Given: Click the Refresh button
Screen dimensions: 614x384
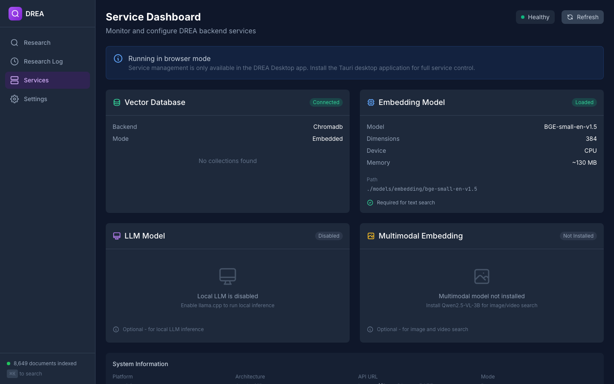Looking at the screenshot, I should [x=582, y=17].
